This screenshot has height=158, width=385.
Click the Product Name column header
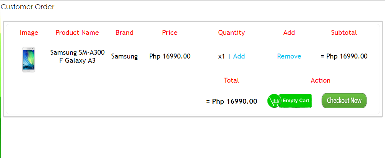77,33
